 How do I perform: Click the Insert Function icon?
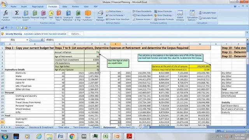coord(6,15)
